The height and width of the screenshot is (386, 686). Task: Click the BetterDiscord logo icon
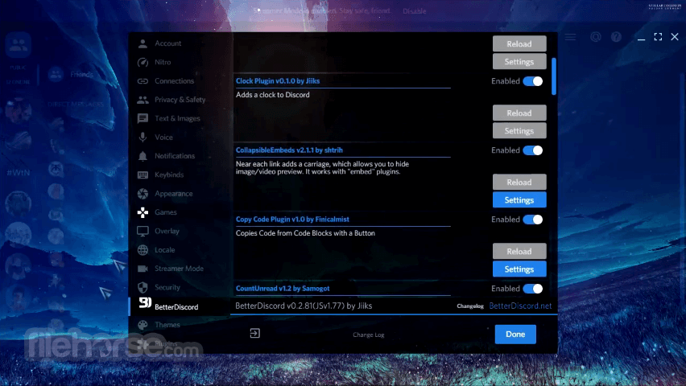(x=145, y=302)
